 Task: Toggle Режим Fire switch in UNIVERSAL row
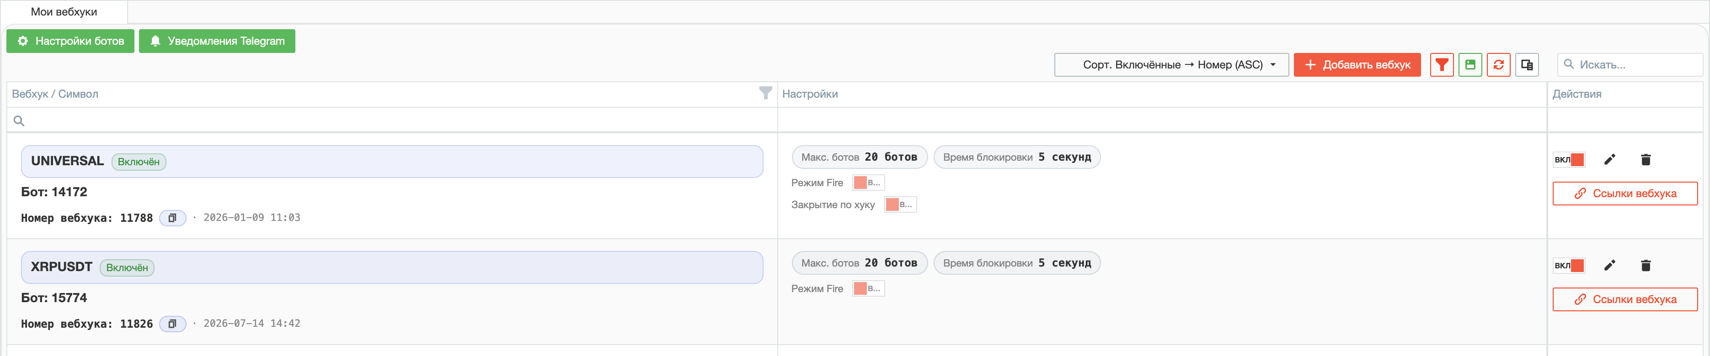[x=868, y=182]
